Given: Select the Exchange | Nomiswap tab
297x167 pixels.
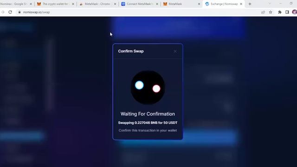Looking at the screenshot, I should [224, 4].
